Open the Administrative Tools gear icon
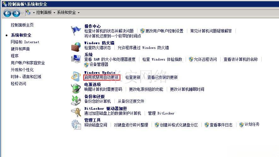Image resolution: width=279 pixels, height=157 pixels. 76,124
